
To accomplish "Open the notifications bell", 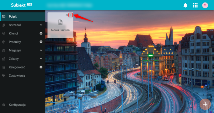I will point(185,5).
